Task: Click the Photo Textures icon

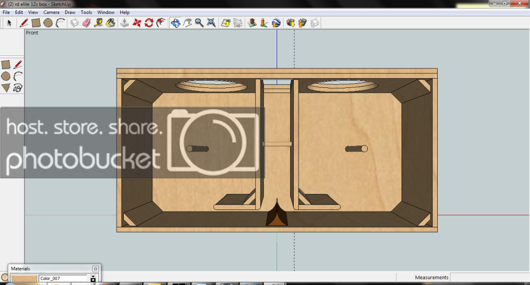Action: point(264,23)
